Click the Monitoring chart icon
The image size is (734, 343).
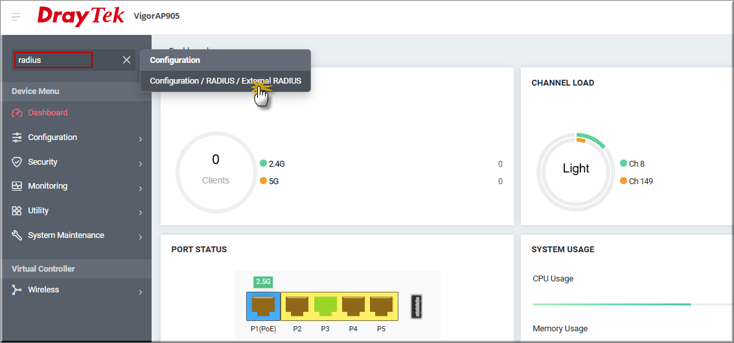pyautogui.click(x=17, y=186)
